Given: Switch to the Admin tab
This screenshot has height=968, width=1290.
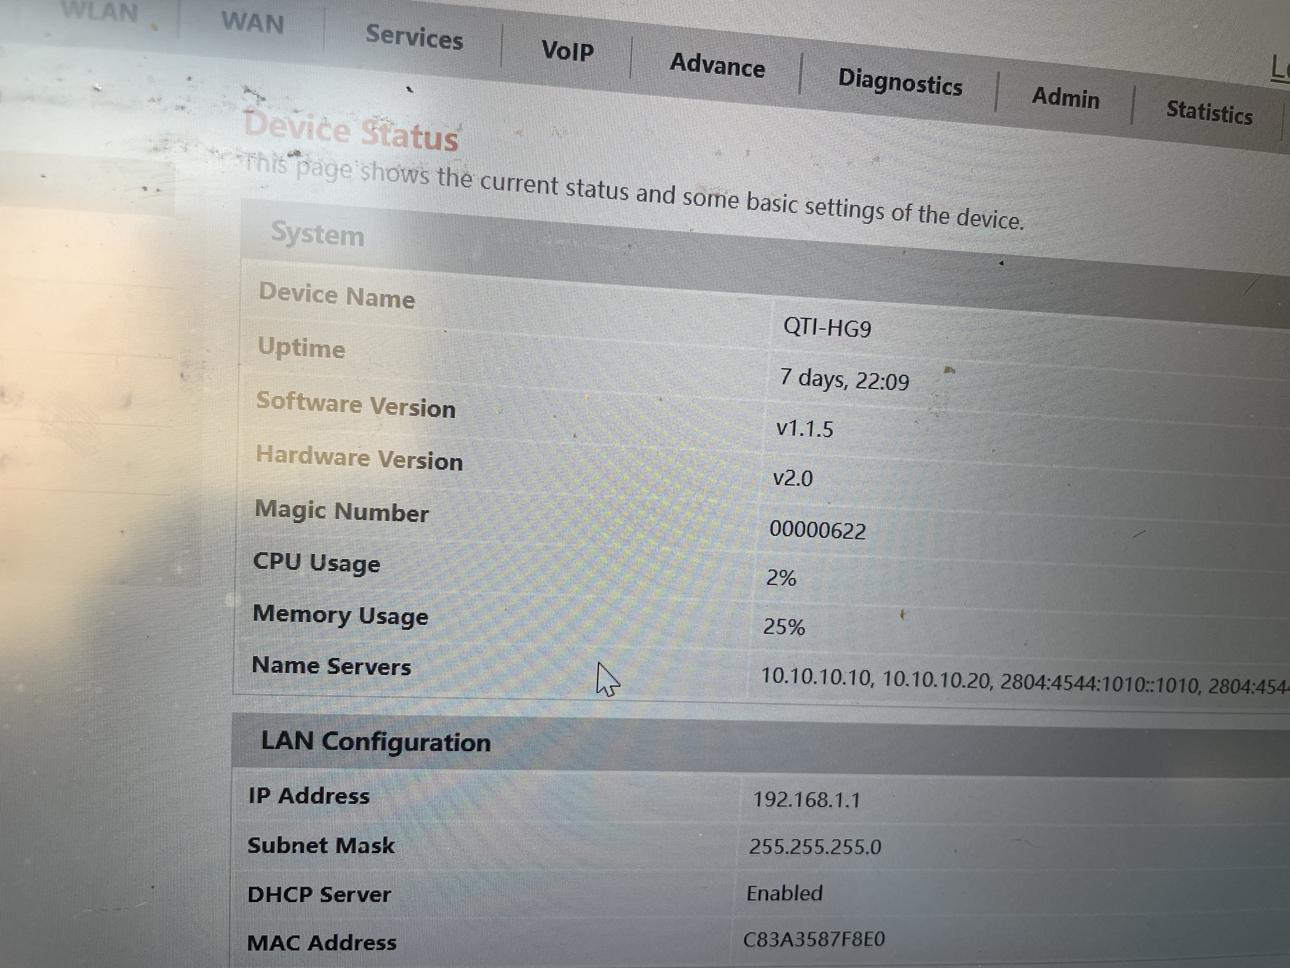Looking at the screenshot, I should click(x=1065, y=97).
